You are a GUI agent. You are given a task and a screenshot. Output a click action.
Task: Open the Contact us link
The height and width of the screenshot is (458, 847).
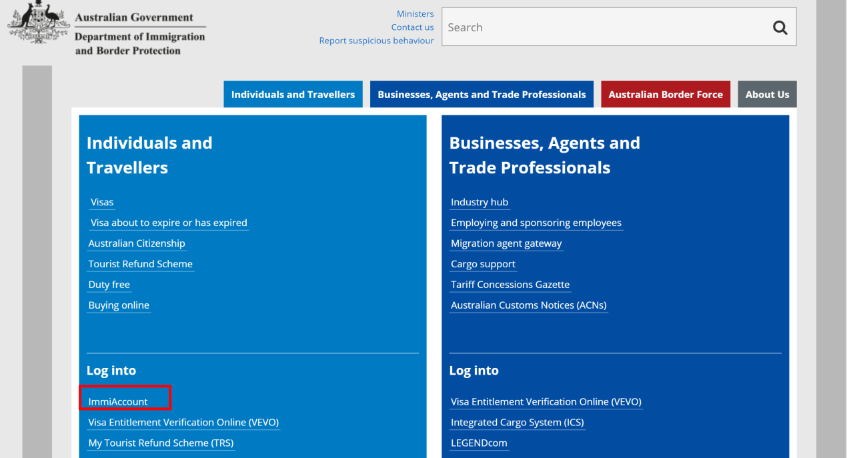click(x=412, y=27)
